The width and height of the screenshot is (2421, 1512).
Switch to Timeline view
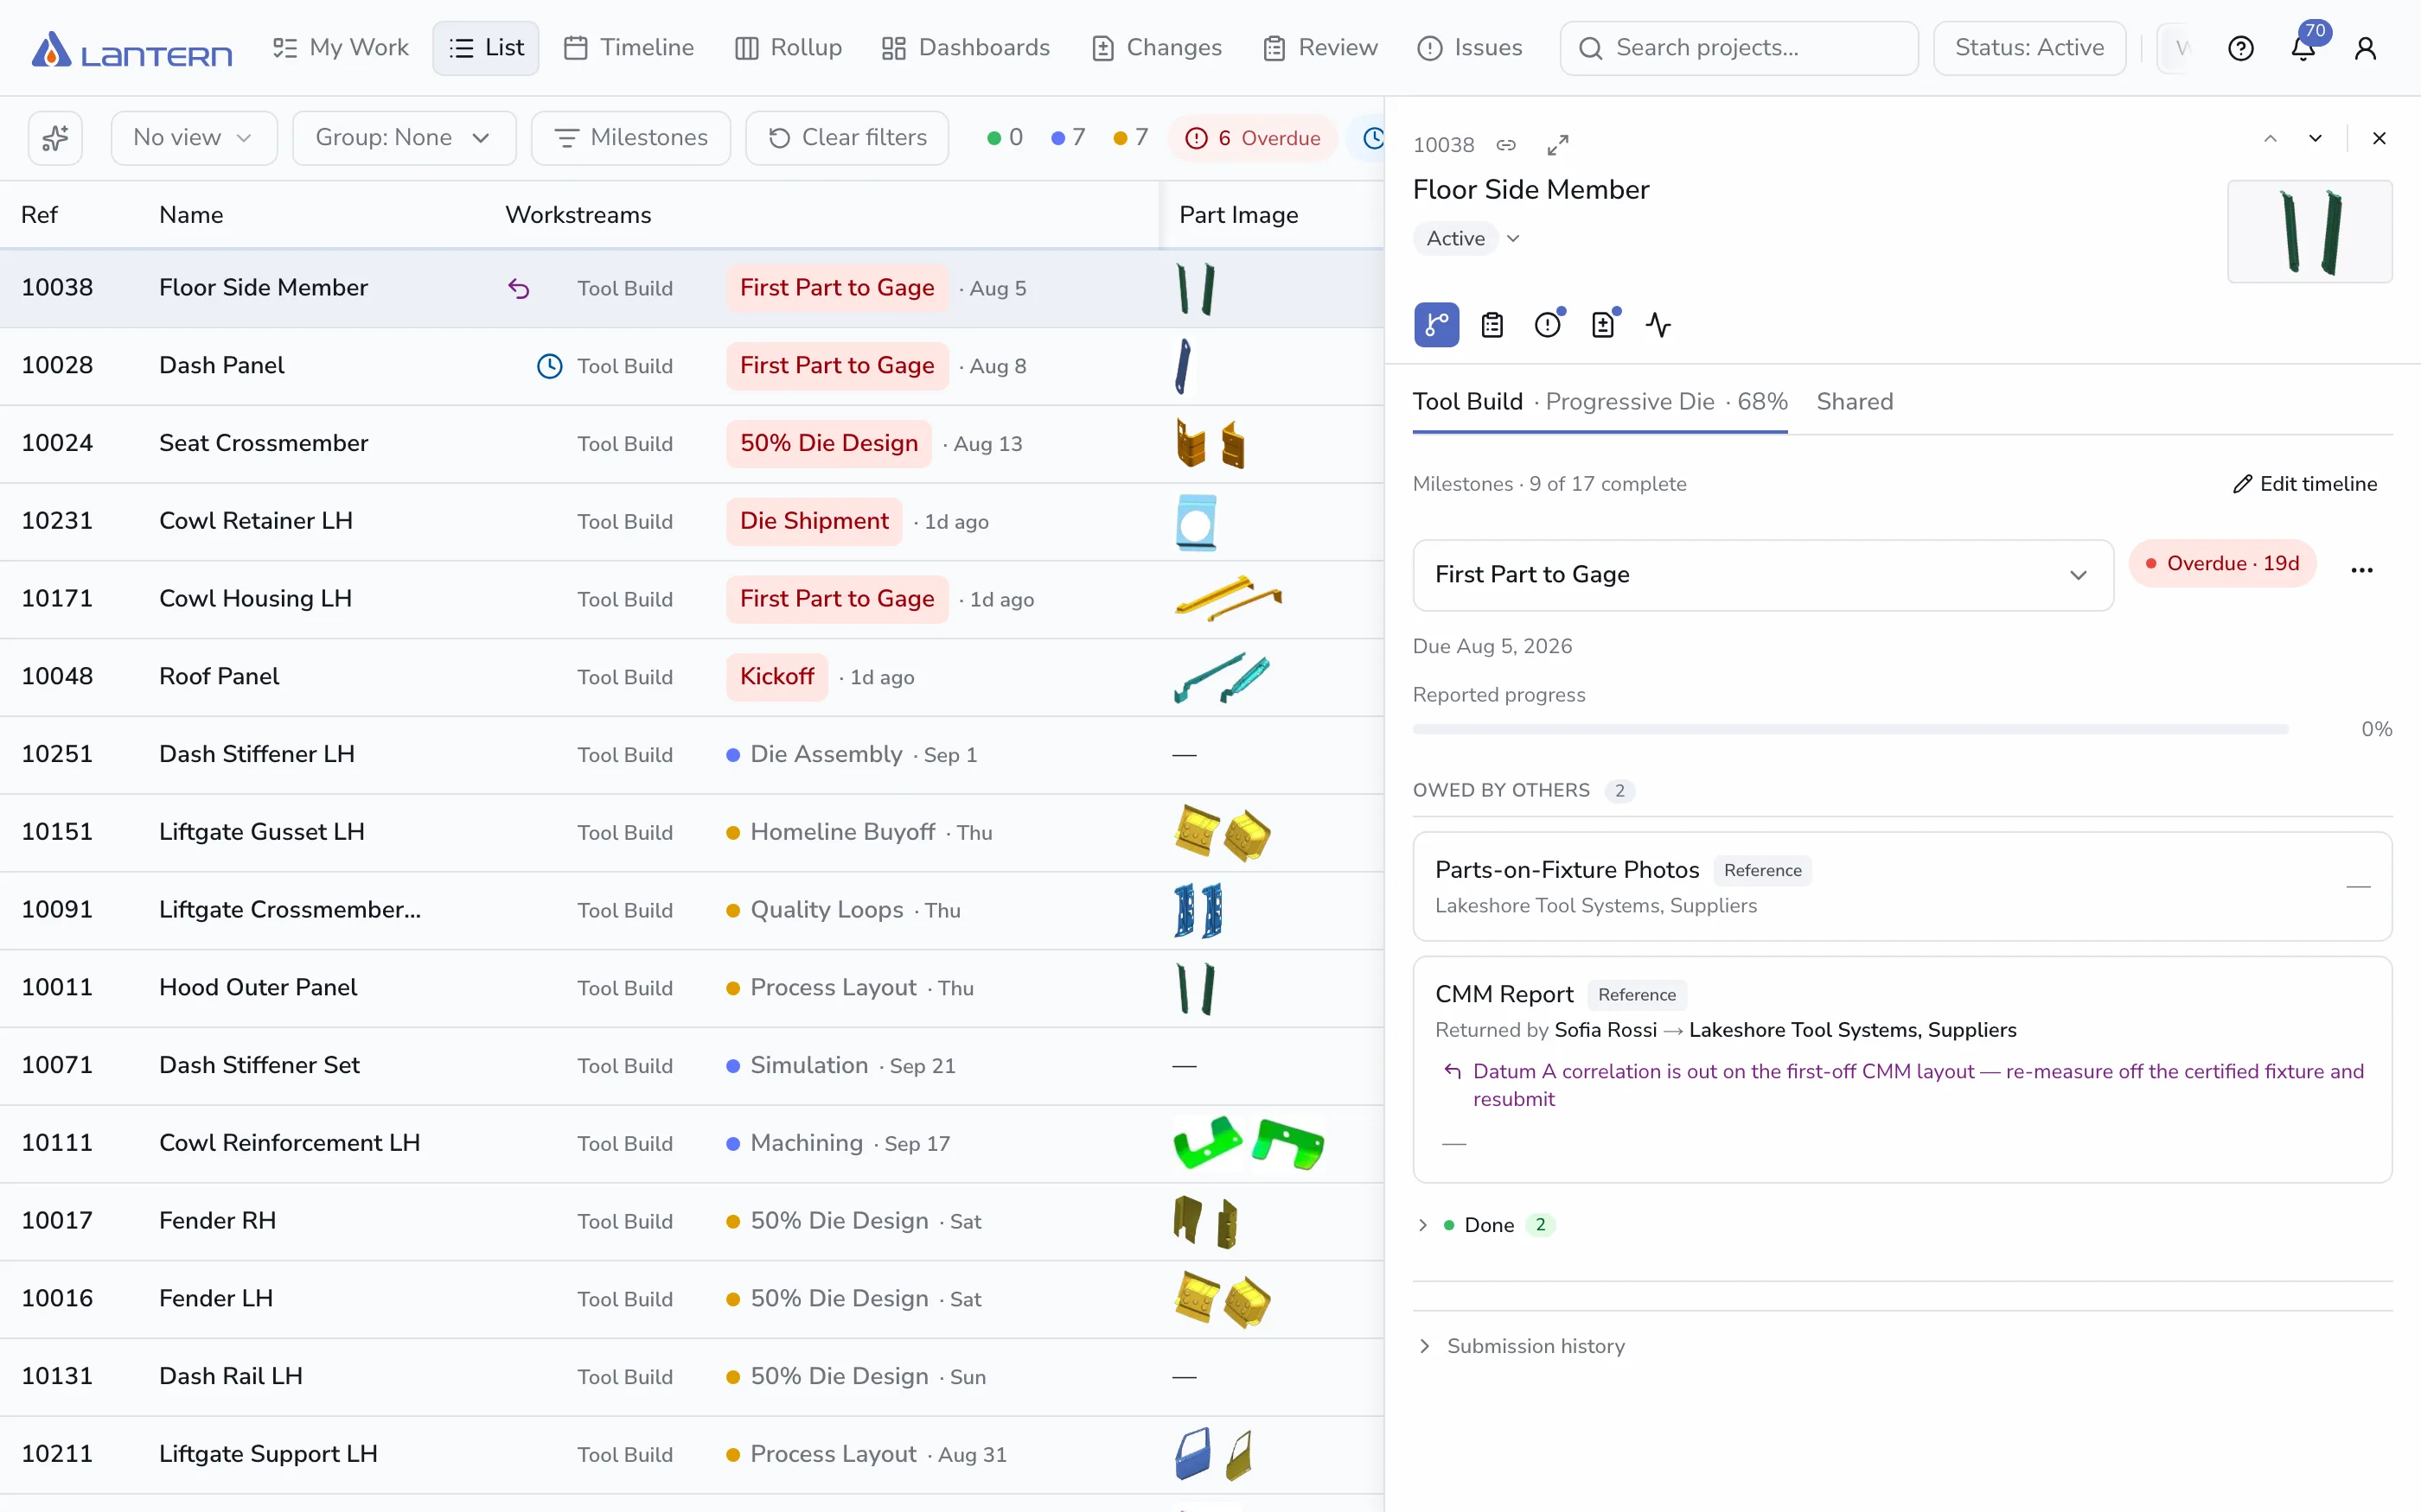(x=629, y=48)
